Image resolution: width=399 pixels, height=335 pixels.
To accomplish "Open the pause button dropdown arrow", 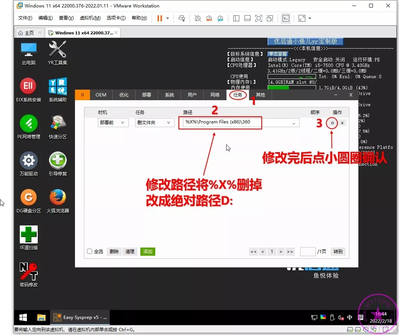I will (x=168, y=18).
